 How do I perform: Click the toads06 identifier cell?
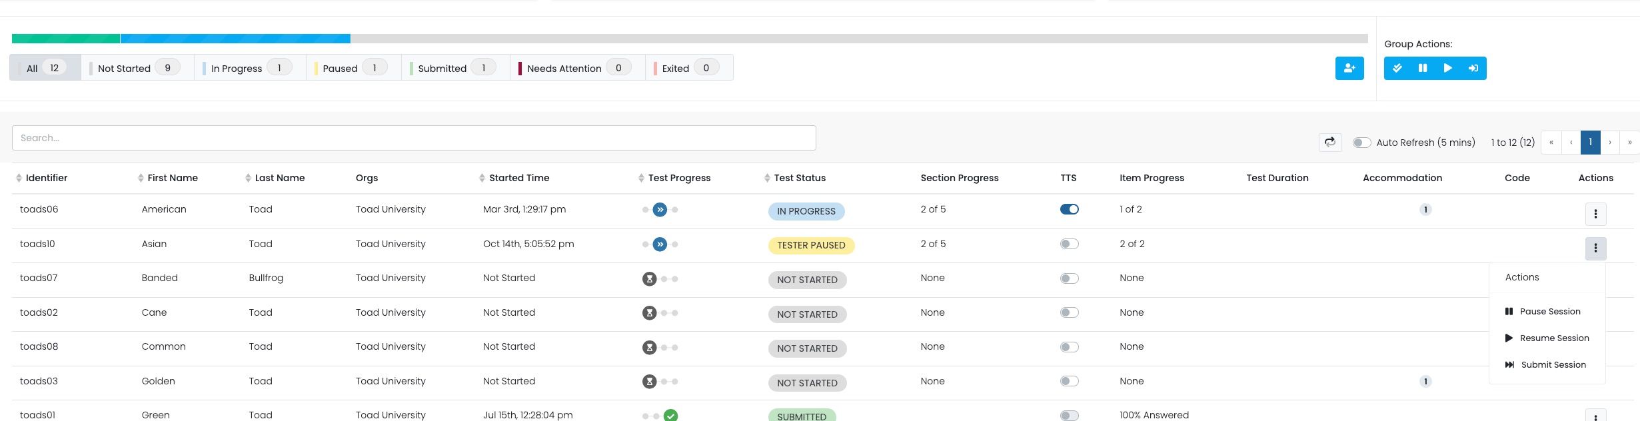point(39,209)
